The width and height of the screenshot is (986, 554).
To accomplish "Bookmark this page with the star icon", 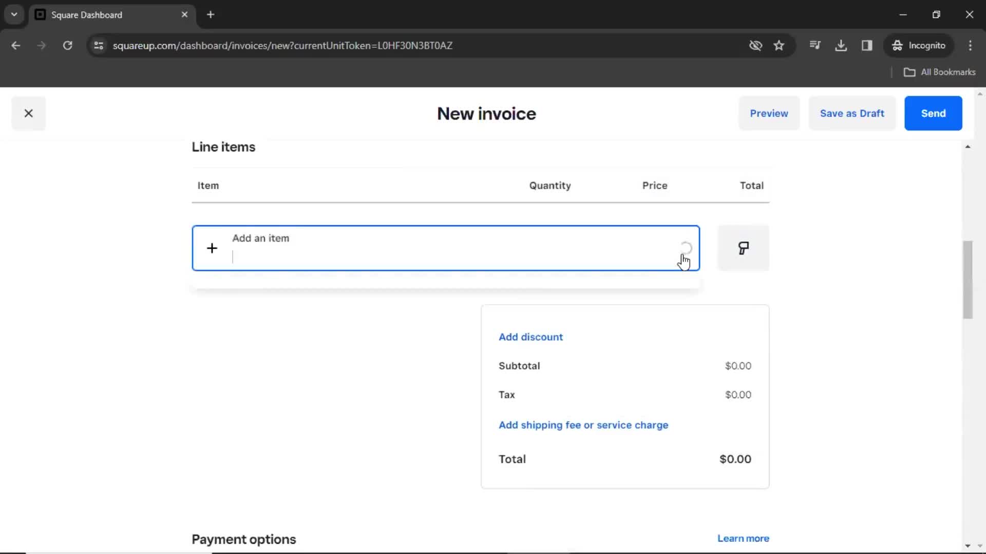I will [779, 46].
